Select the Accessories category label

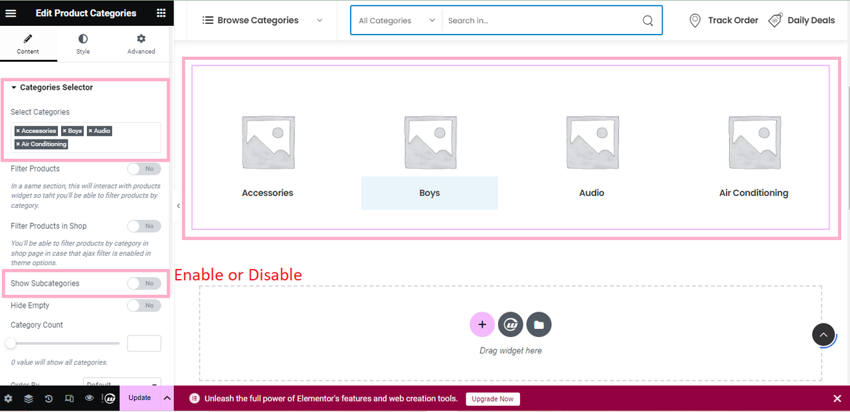(x=268, y=193)
